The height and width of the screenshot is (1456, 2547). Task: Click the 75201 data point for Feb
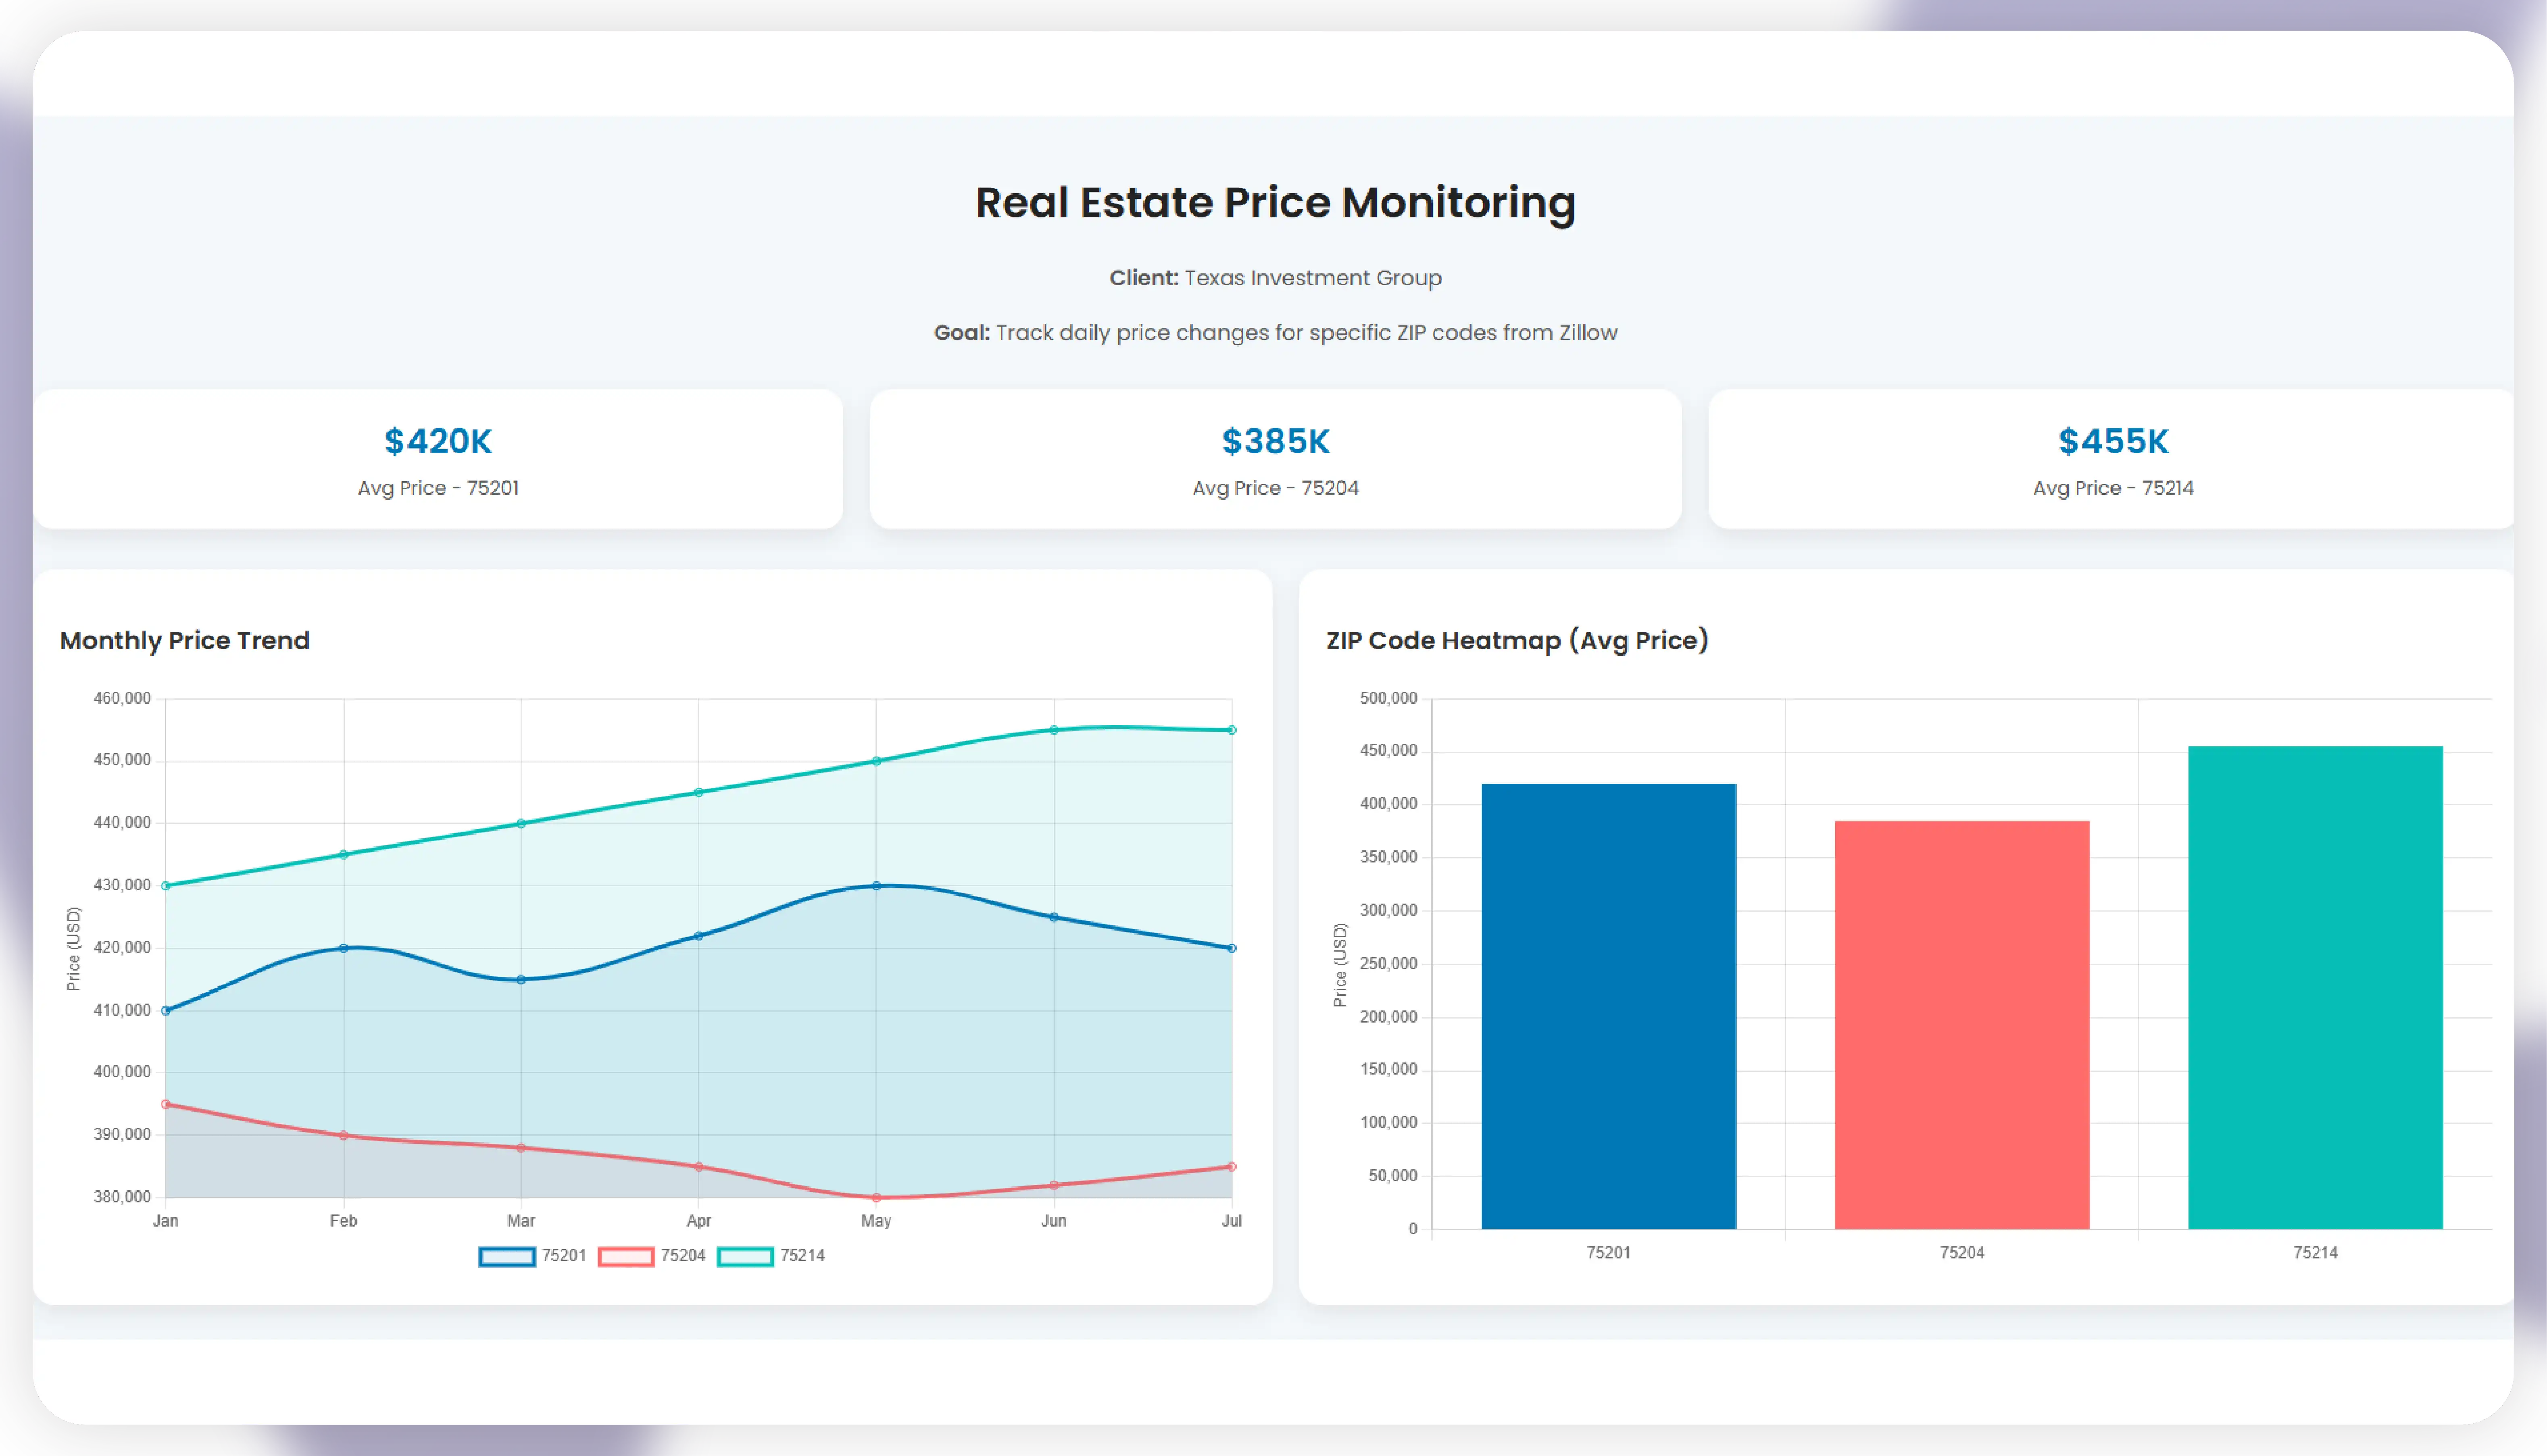pyautogui.click(x=343, y=948)
